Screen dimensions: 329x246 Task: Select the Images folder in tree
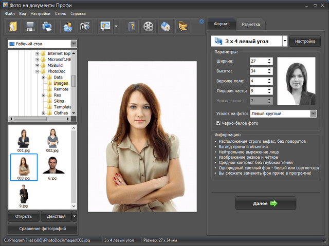click(61, 83)
